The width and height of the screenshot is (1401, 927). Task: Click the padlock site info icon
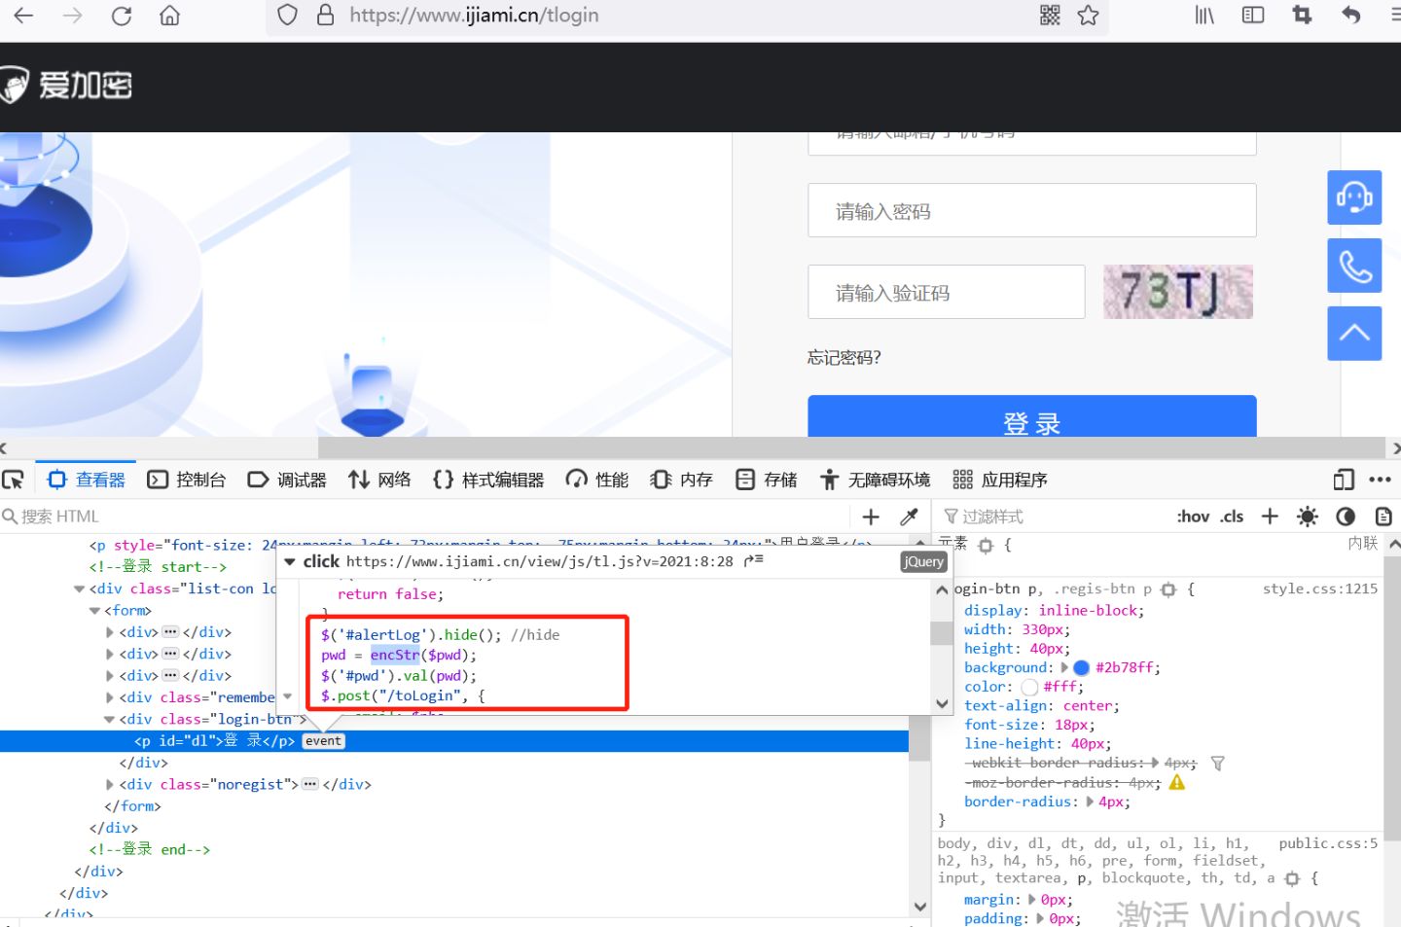tap(326, 16)
